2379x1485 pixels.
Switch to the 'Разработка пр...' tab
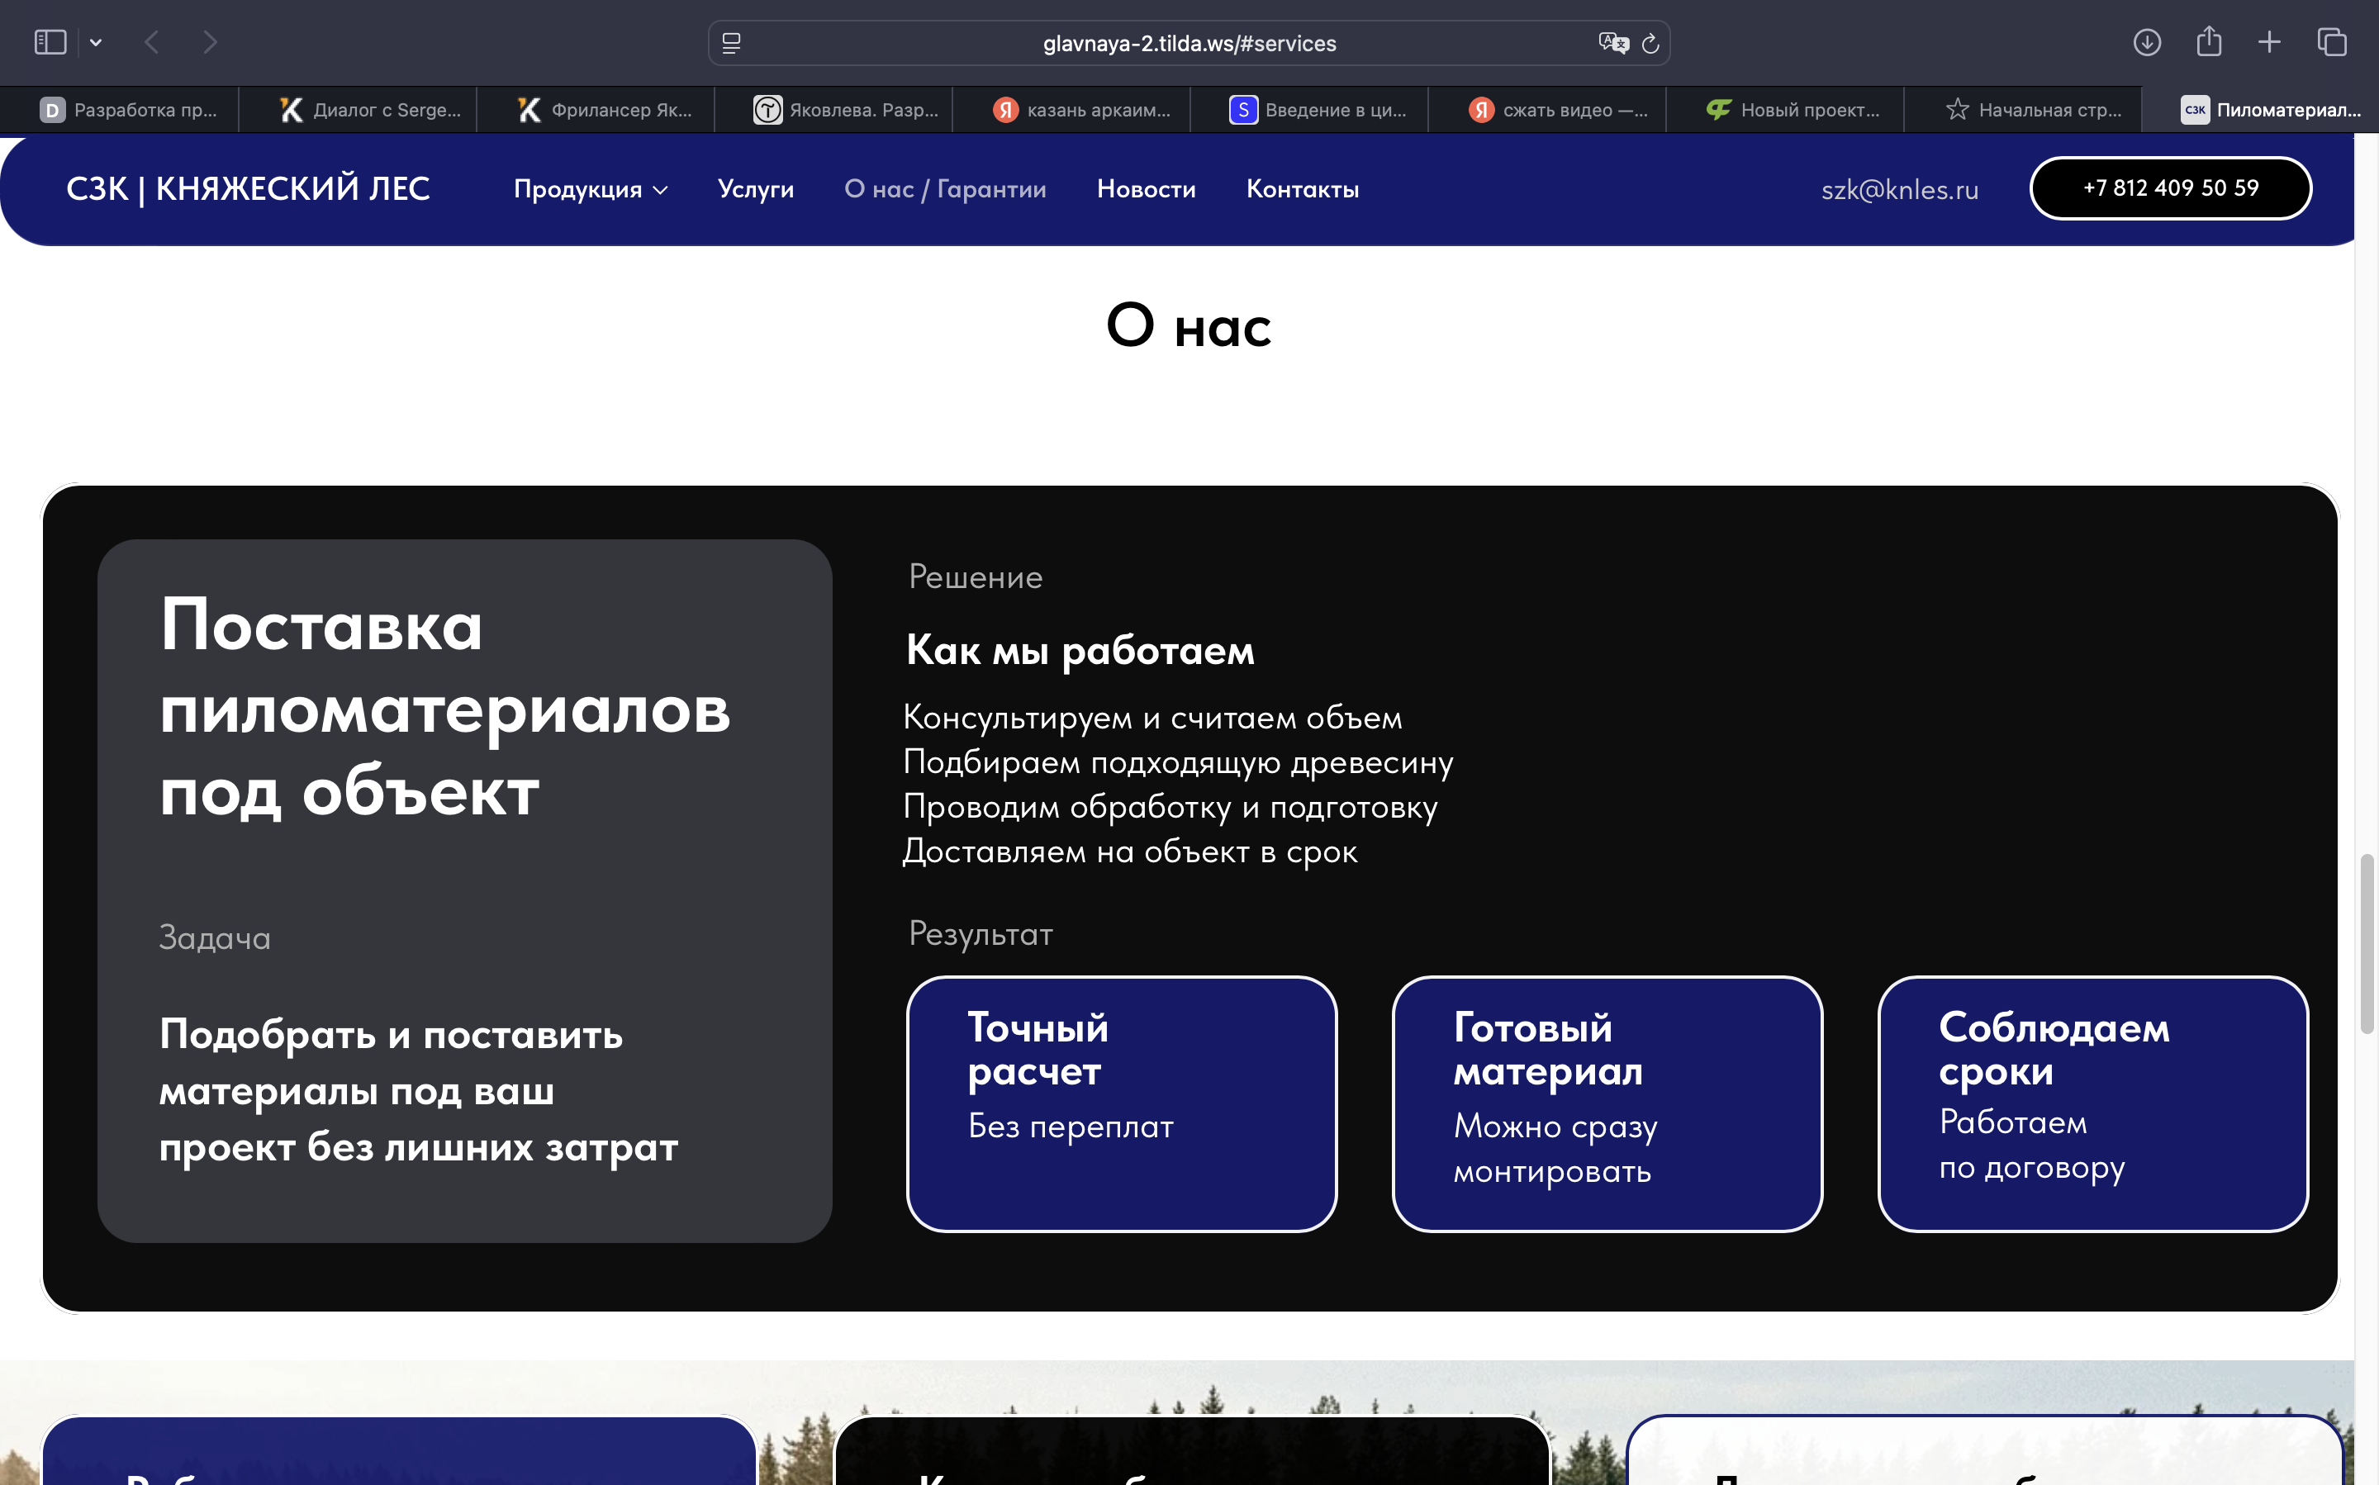point(119,110)
